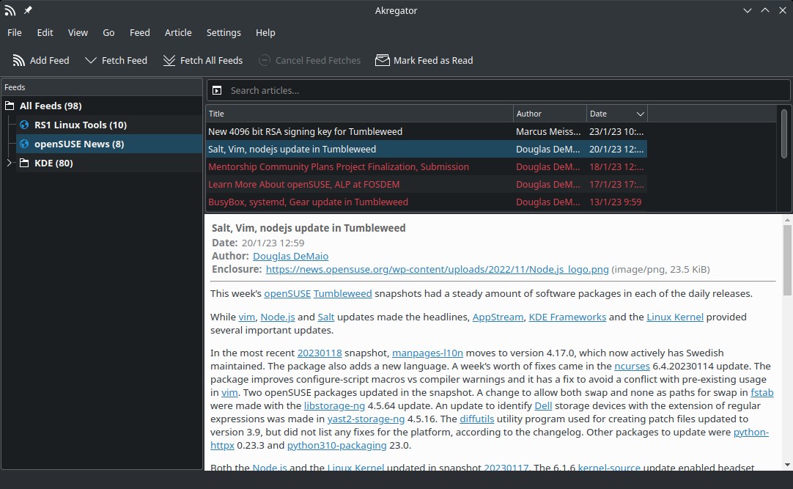This screenshot has height=489, width=793.
Task: Open the Help menu
Action: [x=265, y=33]
